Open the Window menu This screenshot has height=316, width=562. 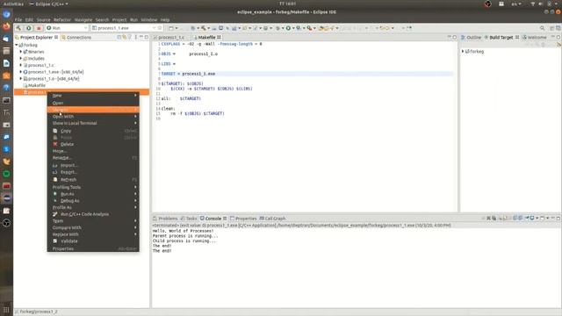[x=149, y=19]
